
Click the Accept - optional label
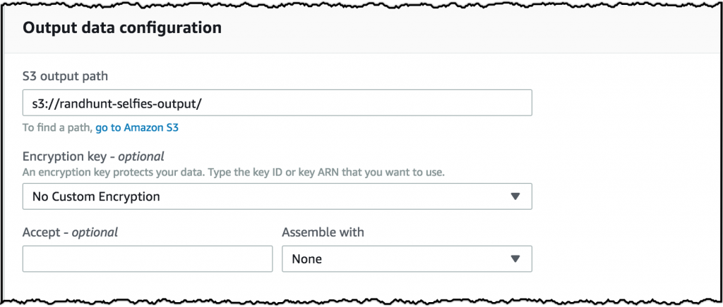[70, 232]
